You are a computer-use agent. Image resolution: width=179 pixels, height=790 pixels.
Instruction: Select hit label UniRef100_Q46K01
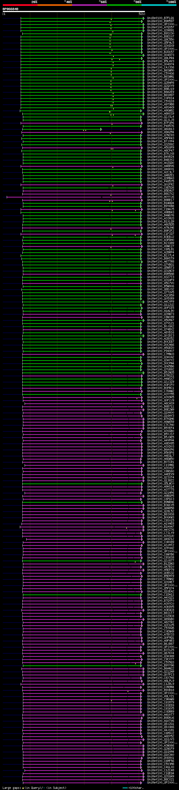161,169
